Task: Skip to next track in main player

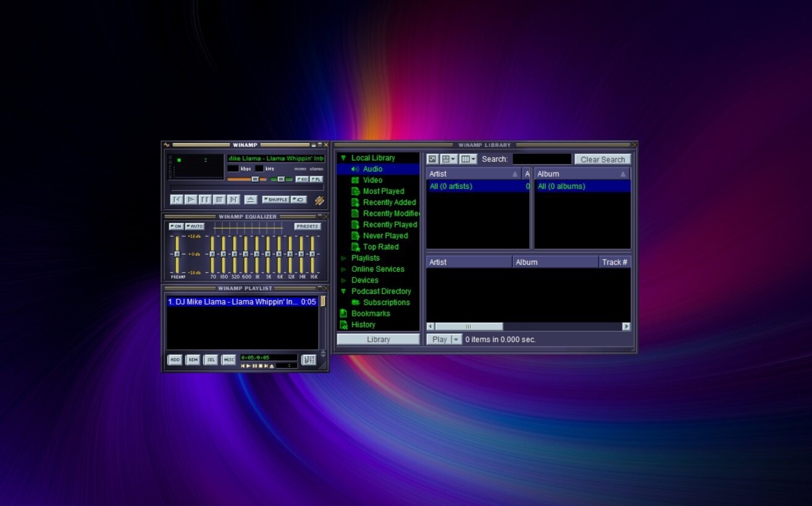Action: pyautogui.click(x=233, y=200)
